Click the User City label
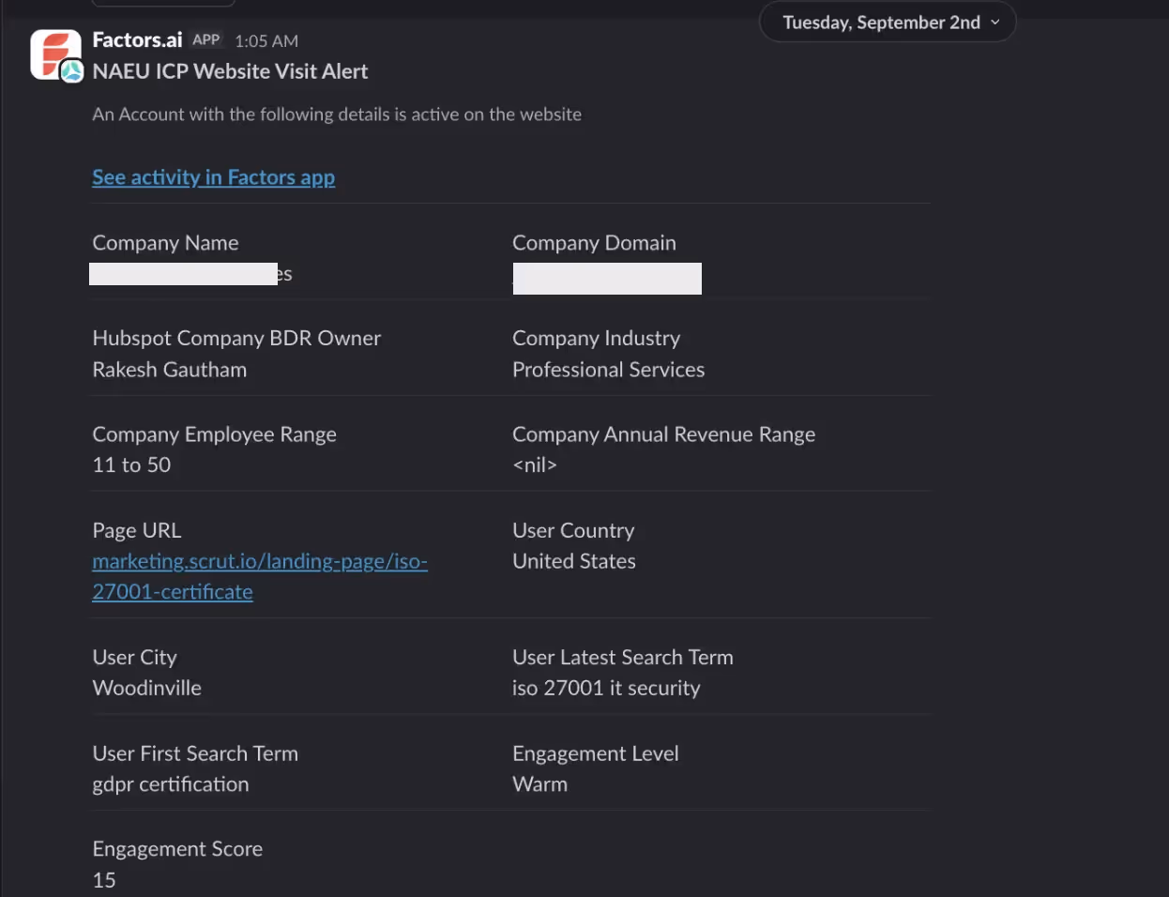 pos(134,658)
